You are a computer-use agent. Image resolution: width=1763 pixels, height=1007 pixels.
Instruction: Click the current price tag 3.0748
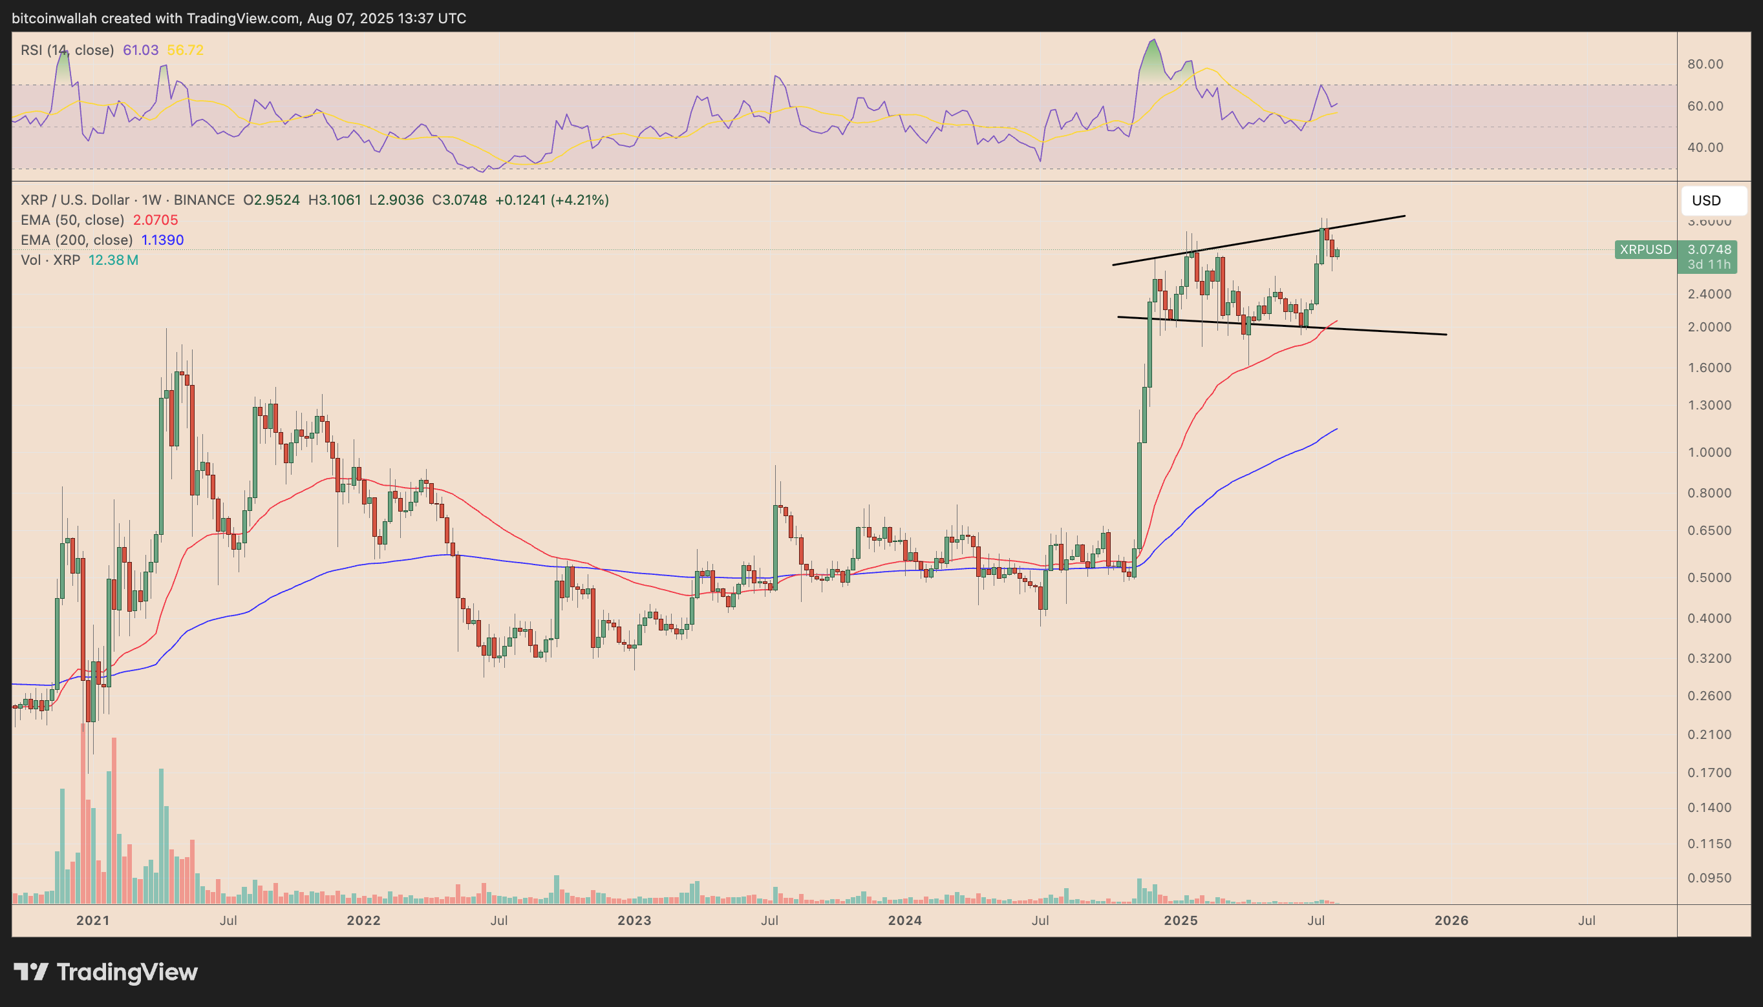(x=1709, y=249)
